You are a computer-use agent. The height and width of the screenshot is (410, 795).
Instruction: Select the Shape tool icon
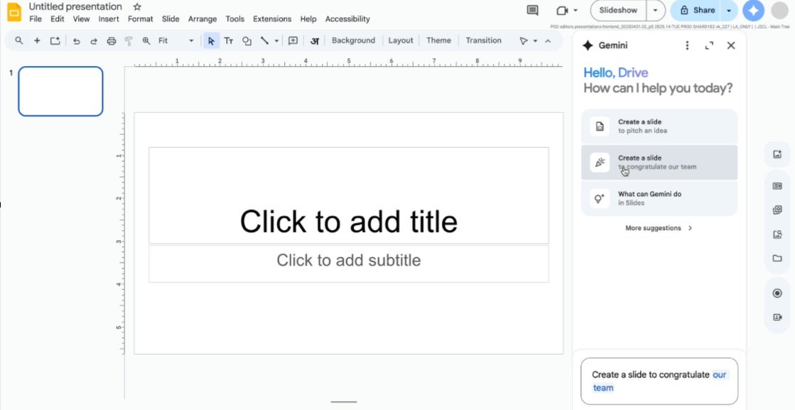(247, 41)
